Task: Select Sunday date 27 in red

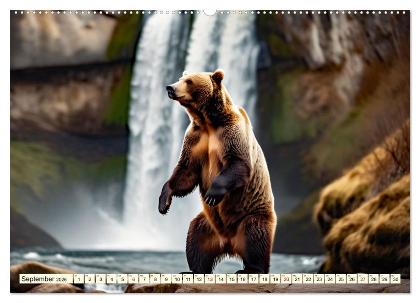Action: click(363, 279)
